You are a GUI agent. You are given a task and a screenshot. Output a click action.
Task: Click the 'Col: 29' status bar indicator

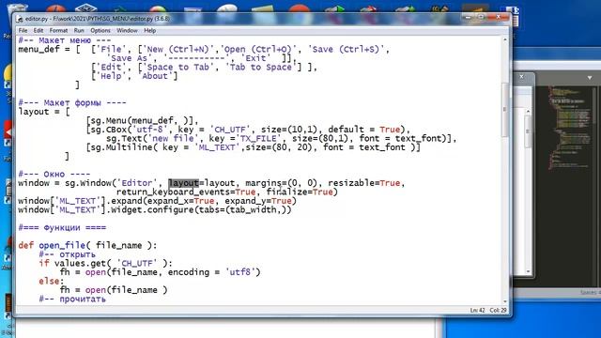click(498, 310)
